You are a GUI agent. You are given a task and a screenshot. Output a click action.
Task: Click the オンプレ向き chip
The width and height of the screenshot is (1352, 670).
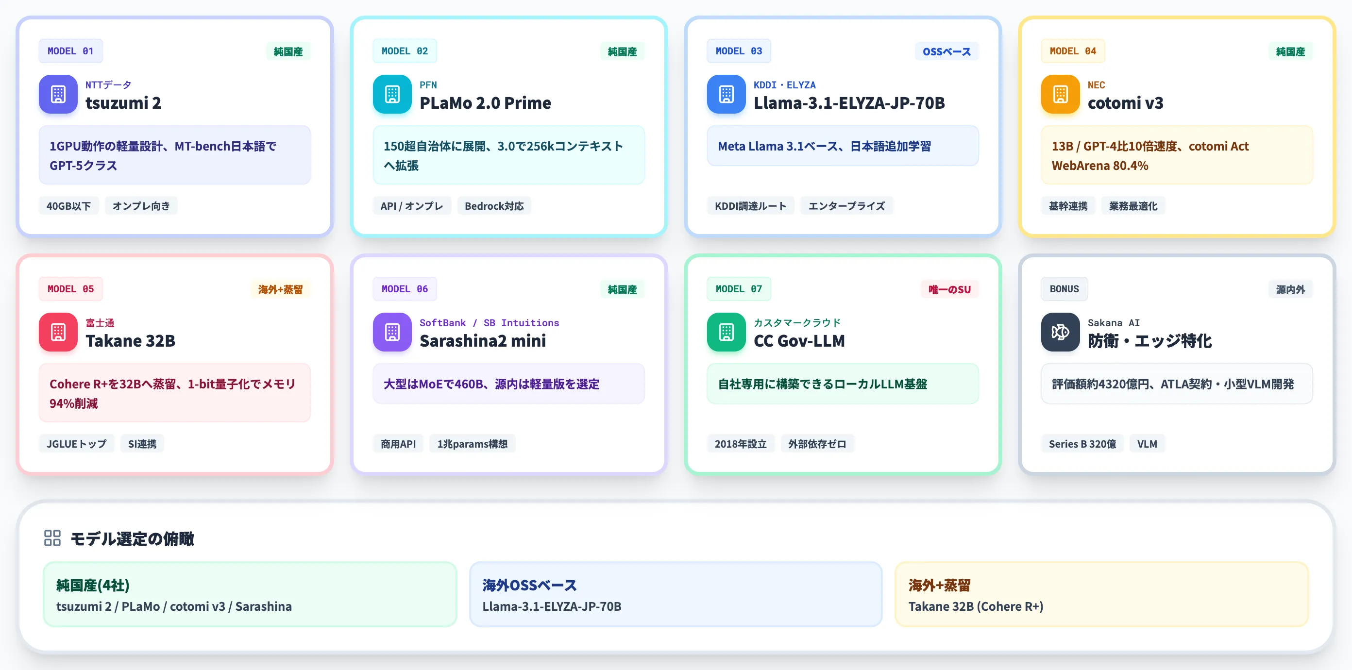pyautogui.click(x=141, y=206)
